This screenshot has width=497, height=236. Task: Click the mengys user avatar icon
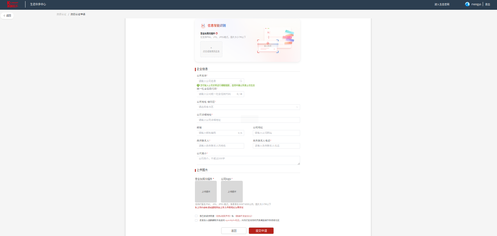pyautogui.click(x=467, y=4)
